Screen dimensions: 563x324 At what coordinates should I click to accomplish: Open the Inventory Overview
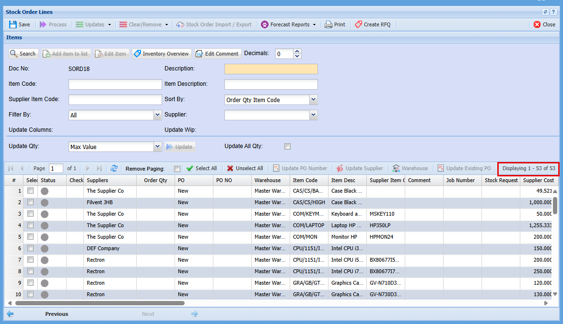tap(161, 54)
